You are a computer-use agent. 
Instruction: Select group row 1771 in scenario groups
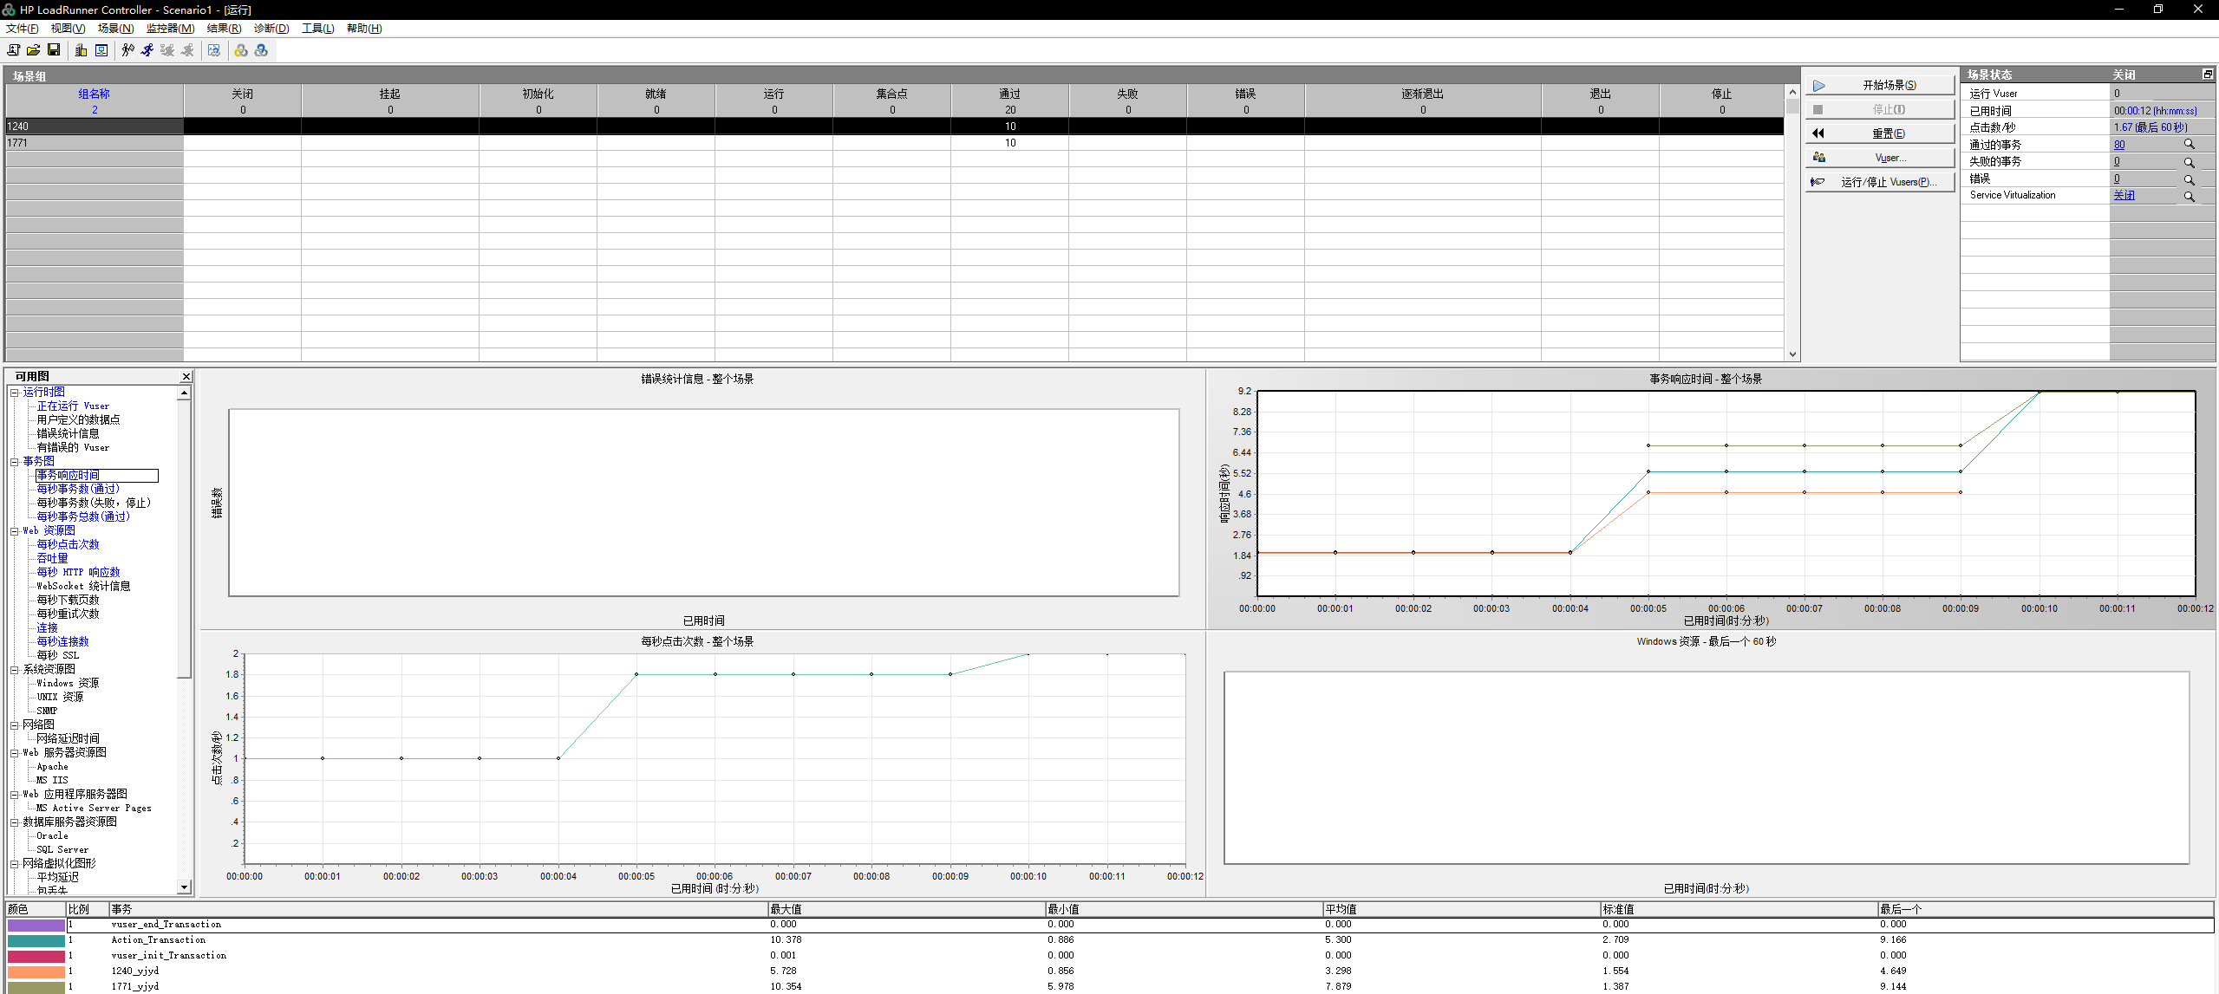(894, 143)
